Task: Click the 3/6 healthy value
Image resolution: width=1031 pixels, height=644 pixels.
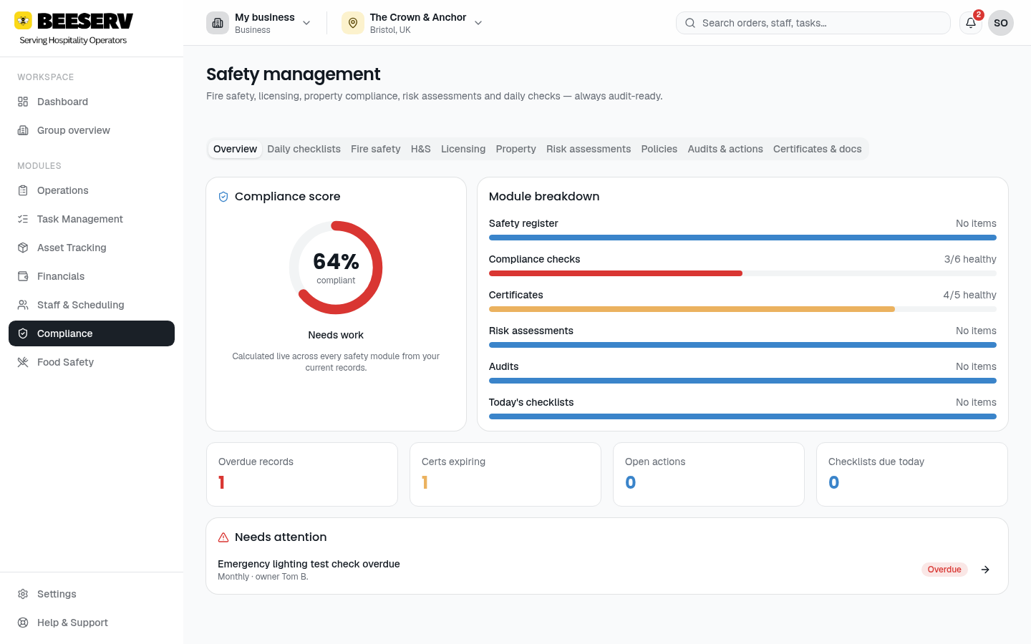Action: (x=970, y=259)
